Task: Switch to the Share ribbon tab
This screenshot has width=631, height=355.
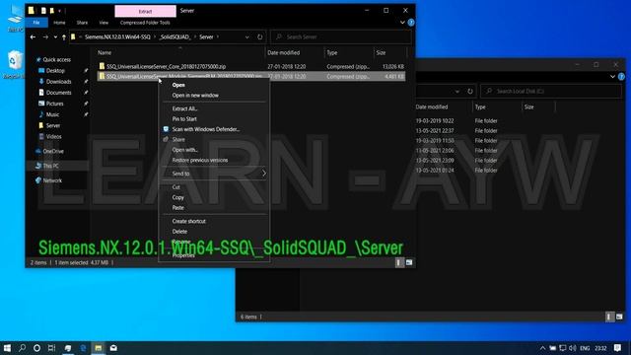Action: [82, 23]
